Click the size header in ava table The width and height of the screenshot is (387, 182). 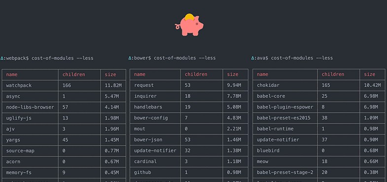pyautogui.click(x=369, y=74)
